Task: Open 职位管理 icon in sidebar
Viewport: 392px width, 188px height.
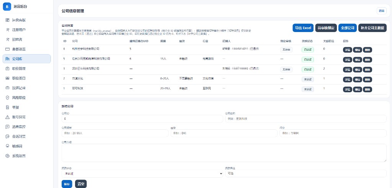Action: coord(8,69)
